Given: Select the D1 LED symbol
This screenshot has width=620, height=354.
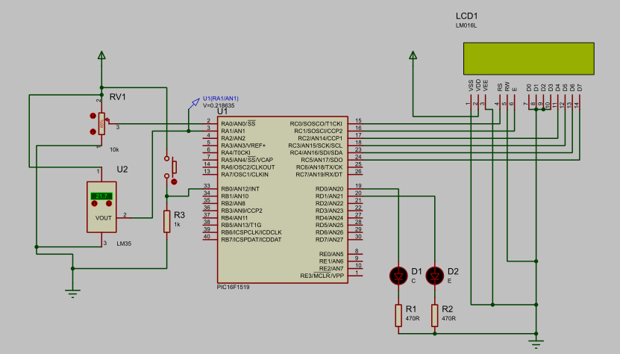Looking at the screenshot, I should (398, 276).
